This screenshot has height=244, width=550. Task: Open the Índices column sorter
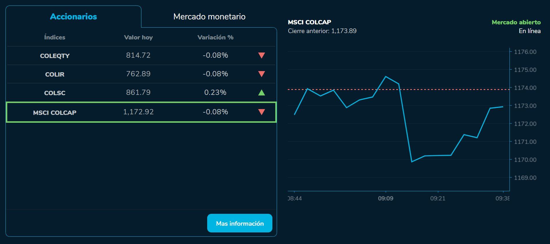55,37
